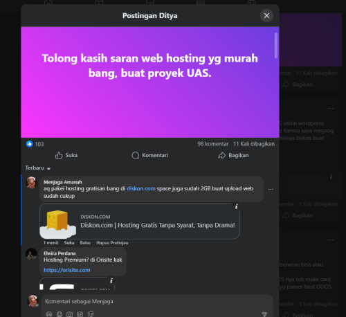Attach a photo using the camera icon
346x317 pixels.
pos(69,314)
